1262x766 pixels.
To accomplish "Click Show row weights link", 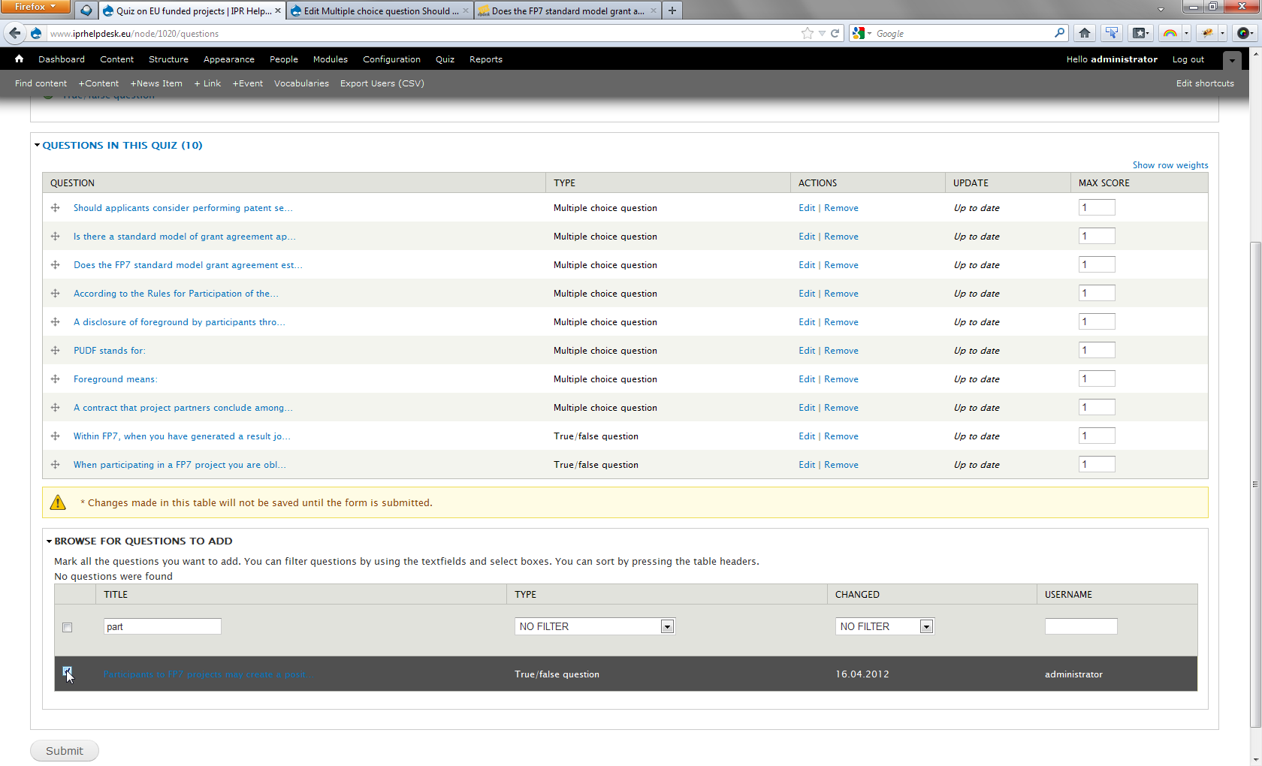I will [1170, 165].
